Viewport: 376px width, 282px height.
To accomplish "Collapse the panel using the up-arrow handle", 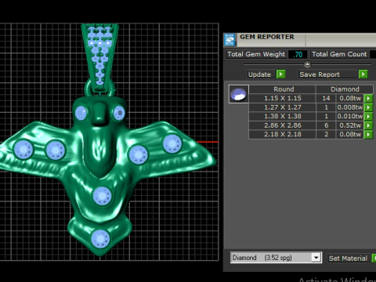I will pyautogui.click(x=307, y=64).
